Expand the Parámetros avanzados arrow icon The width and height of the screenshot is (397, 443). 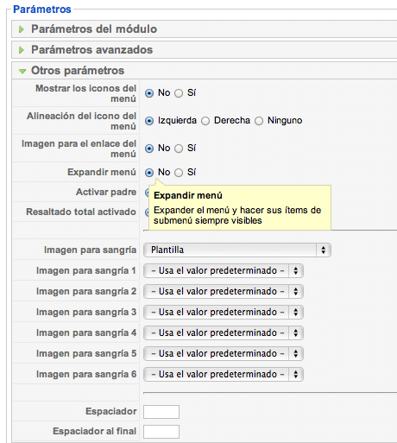tap(22, 50)
